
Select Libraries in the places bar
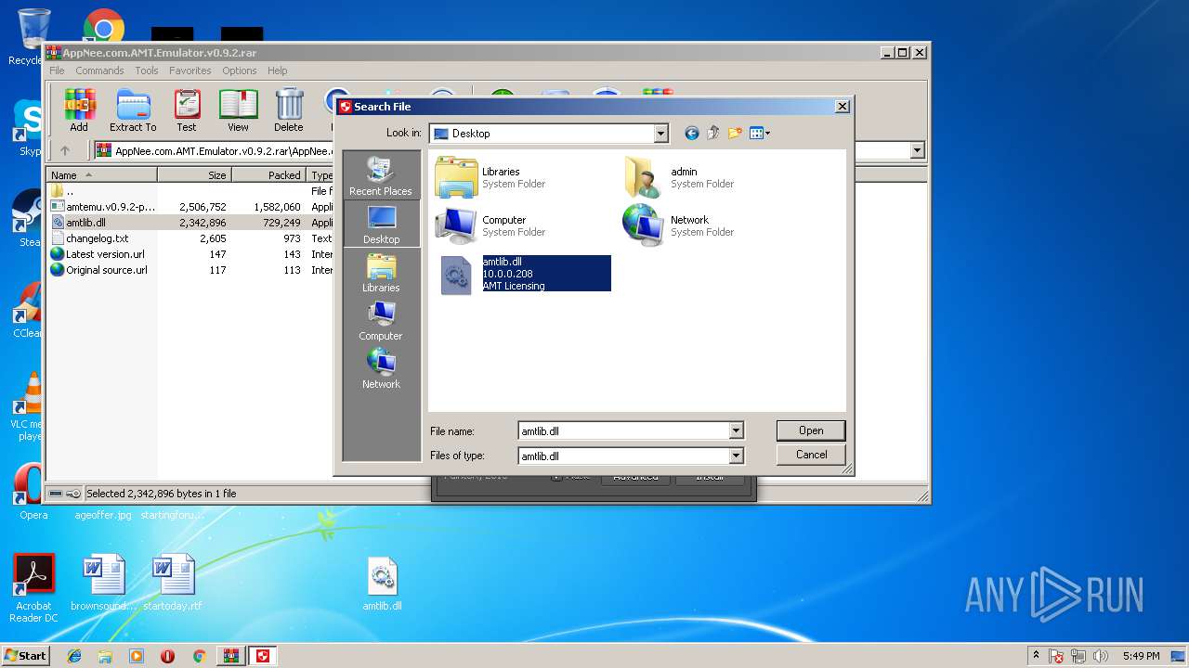click(x=381, y=273)
